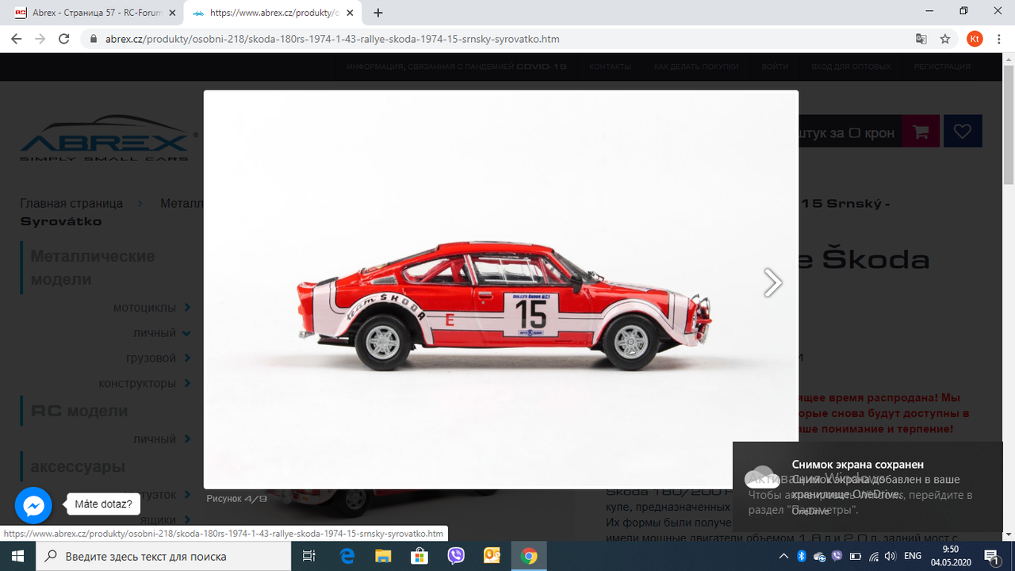1015x571 pixels.
Task: Expand the личный arrow under RC модели
Action: (188, 439)
